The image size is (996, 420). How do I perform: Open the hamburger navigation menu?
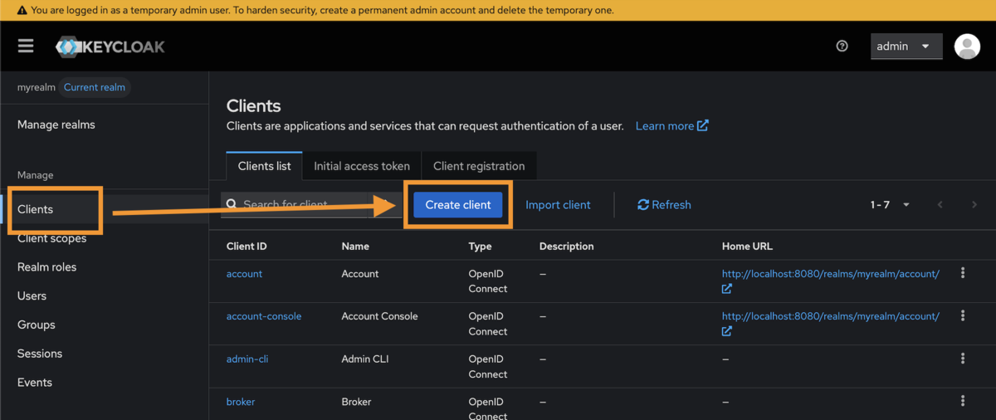click(26, 46)
